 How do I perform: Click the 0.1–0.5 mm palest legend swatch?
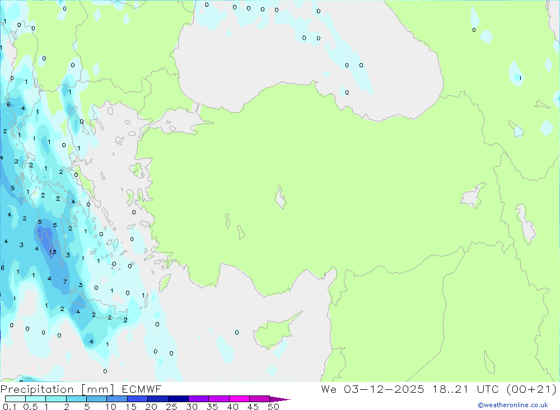point(15,399)
